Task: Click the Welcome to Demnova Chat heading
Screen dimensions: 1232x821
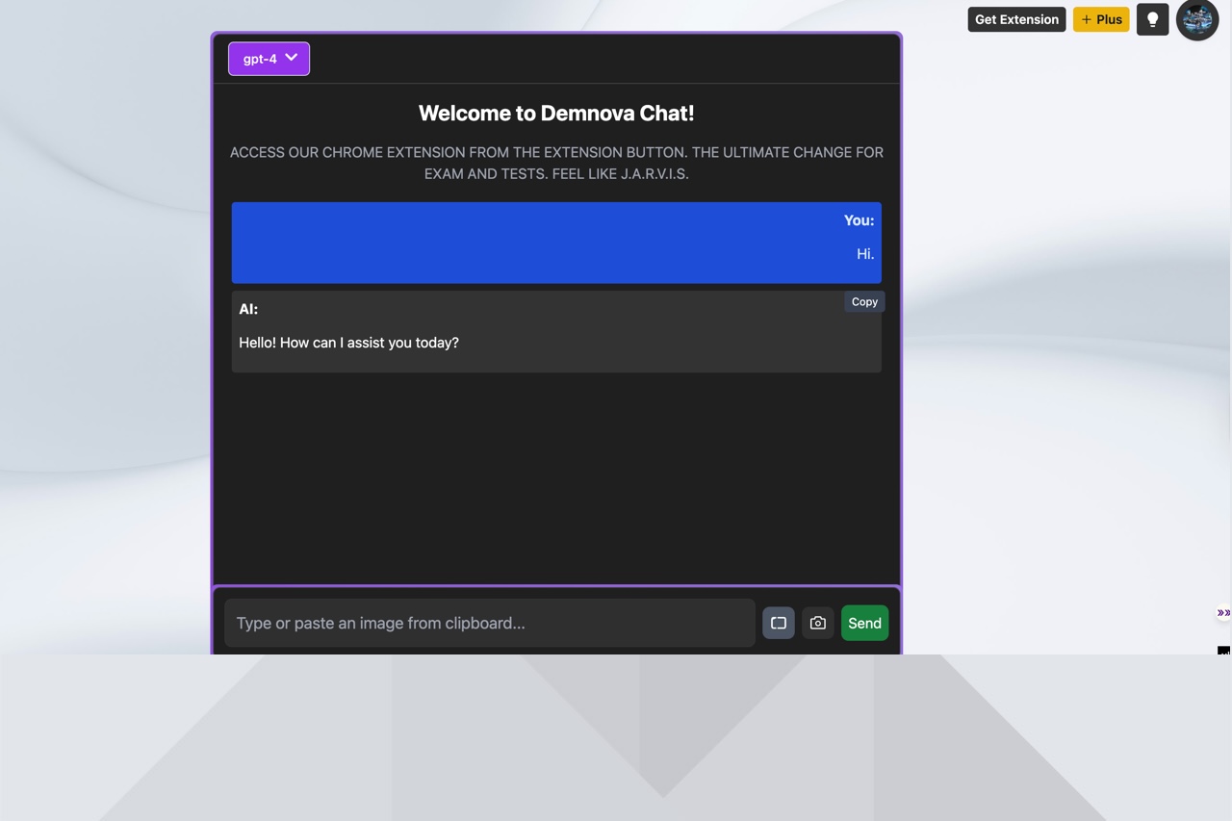Action: point(556,113)
